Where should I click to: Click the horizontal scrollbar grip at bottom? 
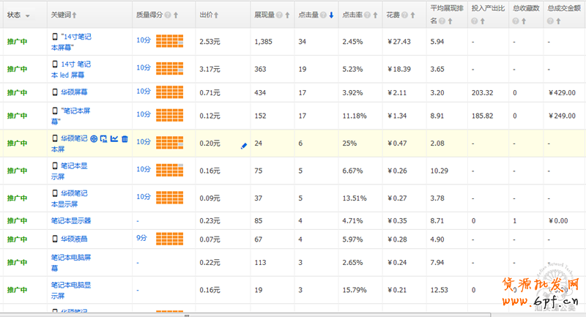187,315
